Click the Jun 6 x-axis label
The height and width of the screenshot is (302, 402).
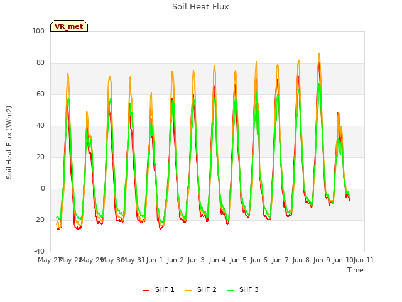[259, 260]
